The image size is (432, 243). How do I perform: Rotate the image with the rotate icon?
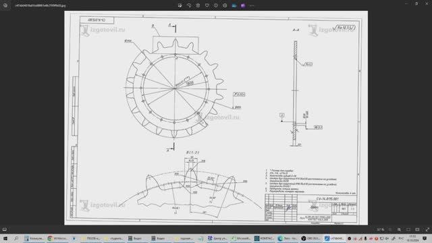189,5
